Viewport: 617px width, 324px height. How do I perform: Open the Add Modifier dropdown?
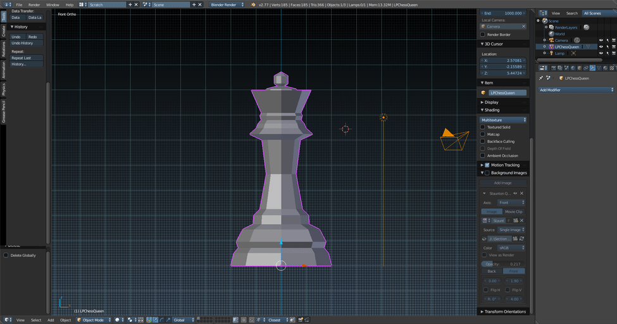[576, 90]
